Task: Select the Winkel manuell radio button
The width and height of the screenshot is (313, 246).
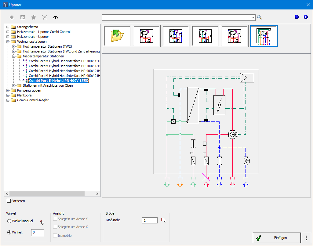Action: pyautogui.click(x=9, y=221)
